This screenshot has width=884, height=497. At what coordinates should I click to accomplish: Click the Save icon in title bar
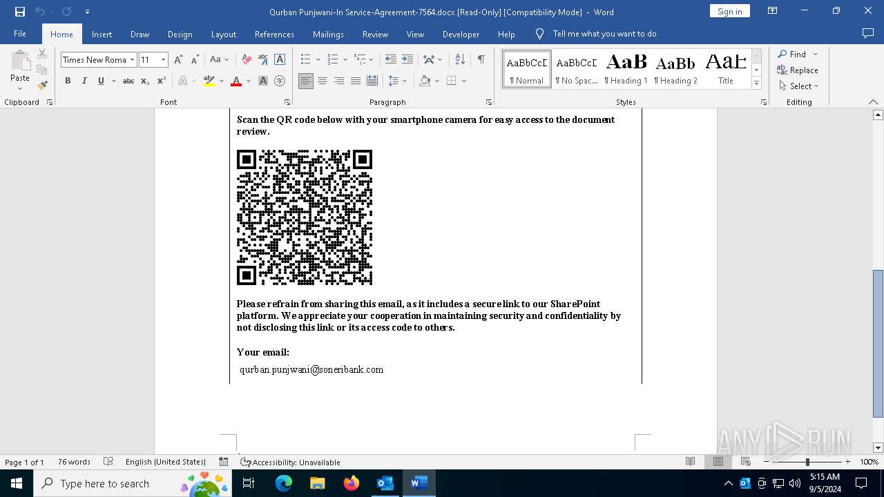(x=20, y=12)
